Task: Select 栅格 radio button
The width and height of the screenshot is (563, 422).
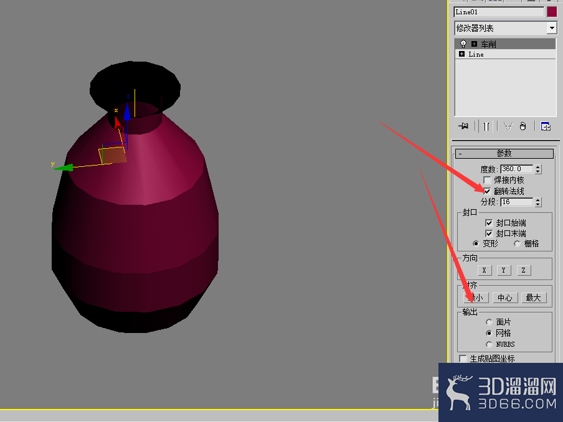Action: 517,243
